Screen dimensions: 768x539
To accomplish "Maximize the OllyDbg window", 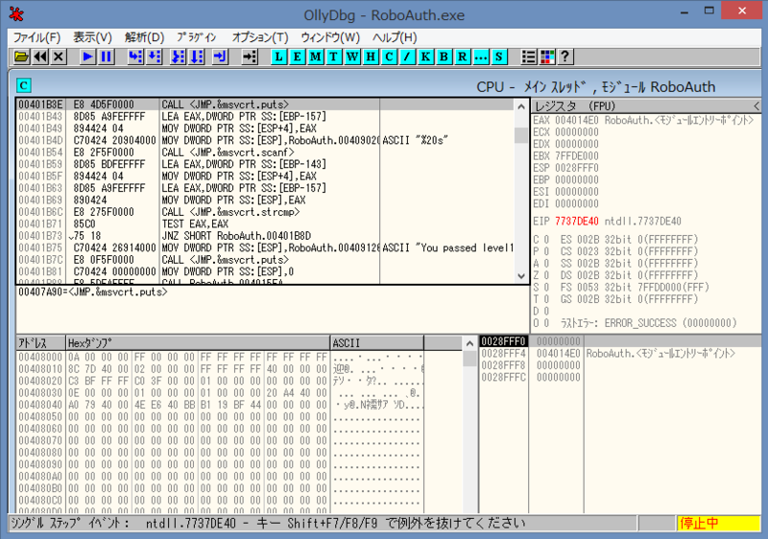I will point(709,12).
